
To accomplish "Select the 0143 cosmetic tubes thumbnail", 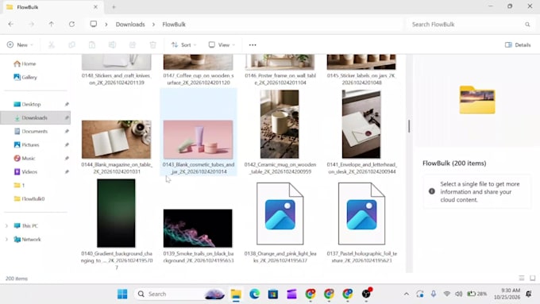I will 198,140.
